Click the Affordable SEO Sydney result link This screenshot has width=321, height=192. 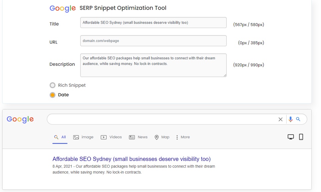click(131, 159)
